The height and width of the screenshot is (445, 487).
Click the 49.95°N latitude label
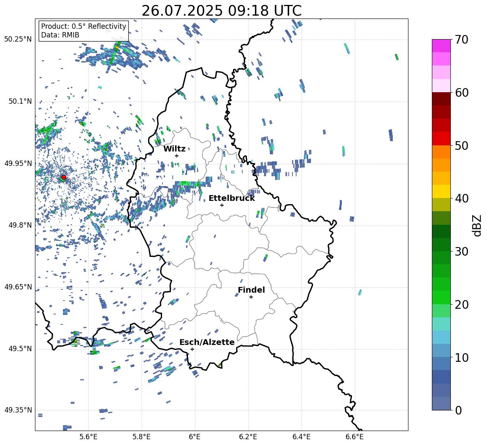18,163
